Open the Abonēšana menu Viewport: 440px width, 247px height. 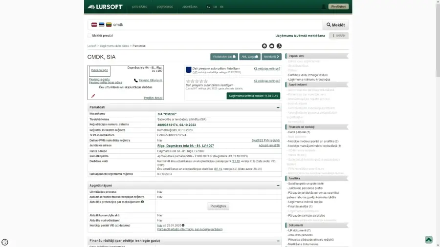click(190, 7)
